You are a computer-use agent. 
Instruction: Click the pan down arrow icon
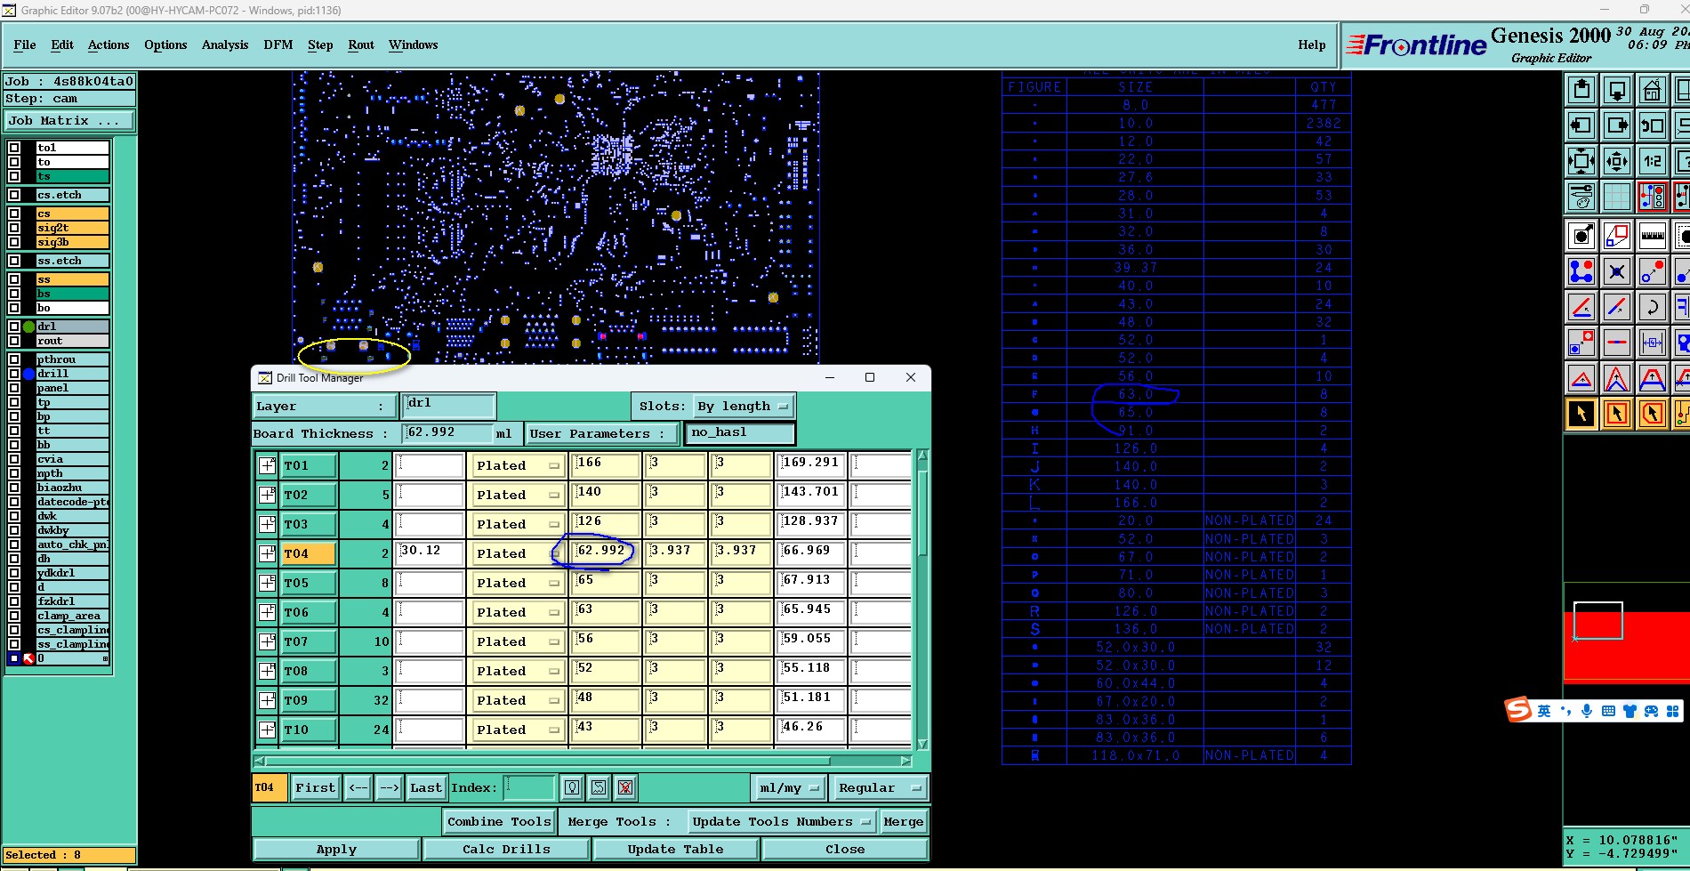click(x=1617, y=90)
